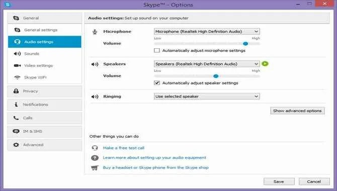The height and width of the screenshot is (191, 337).
Task: Click the microphone volume slider handle
Action: [245, 44]
